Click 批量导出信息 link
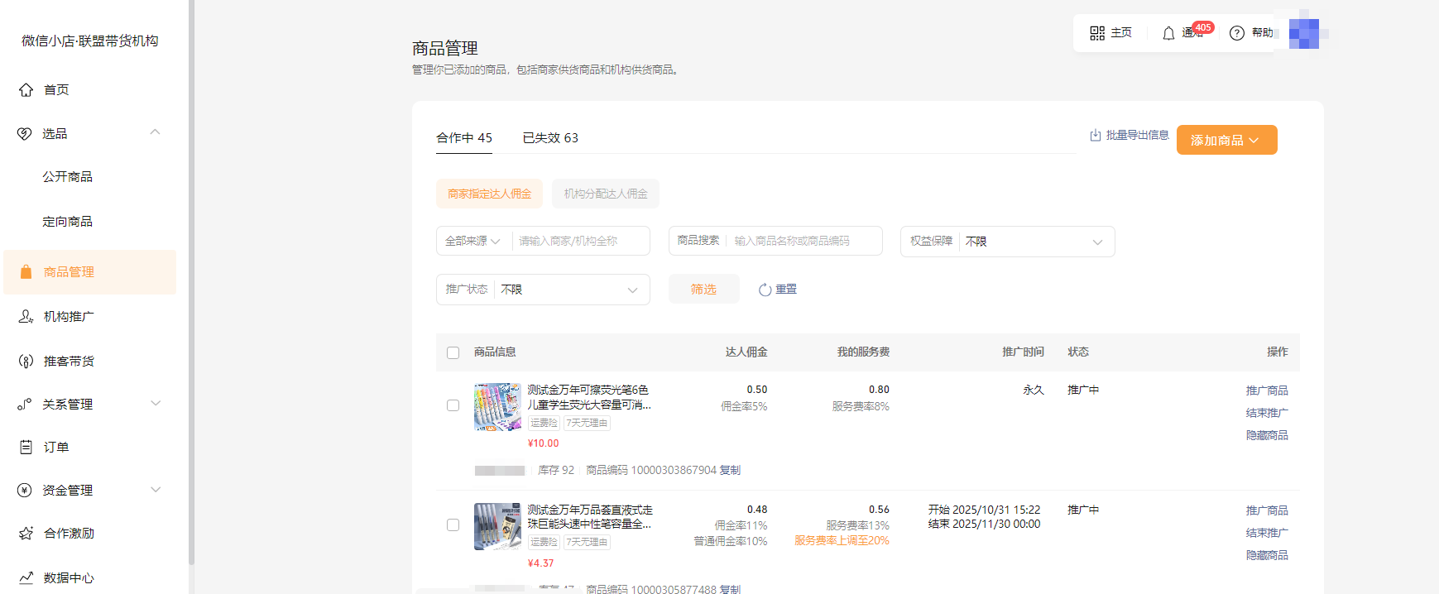 coord(1130,135)
